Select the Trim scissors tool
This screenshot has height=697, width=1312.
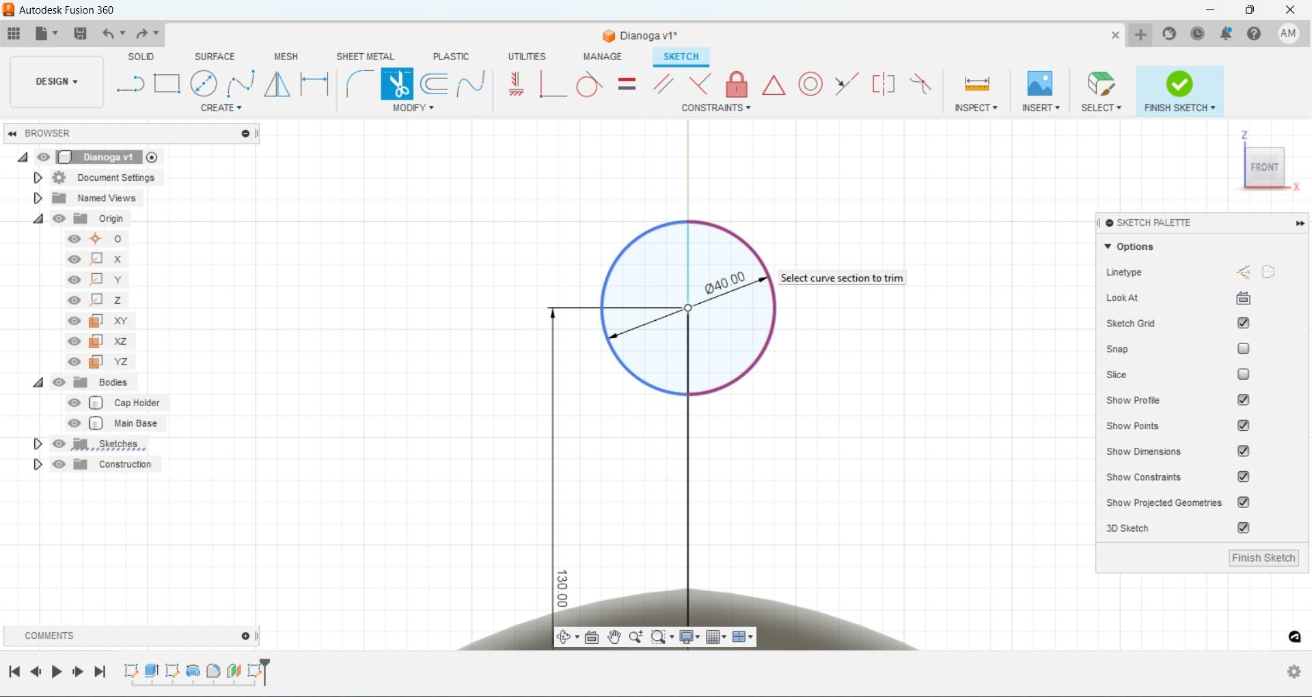(x=397, y=84)
